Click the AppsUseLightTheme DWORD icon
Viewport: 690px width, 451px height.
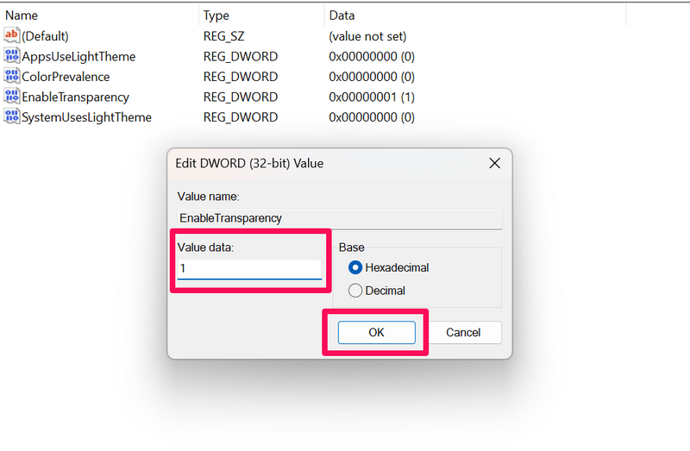12,56
